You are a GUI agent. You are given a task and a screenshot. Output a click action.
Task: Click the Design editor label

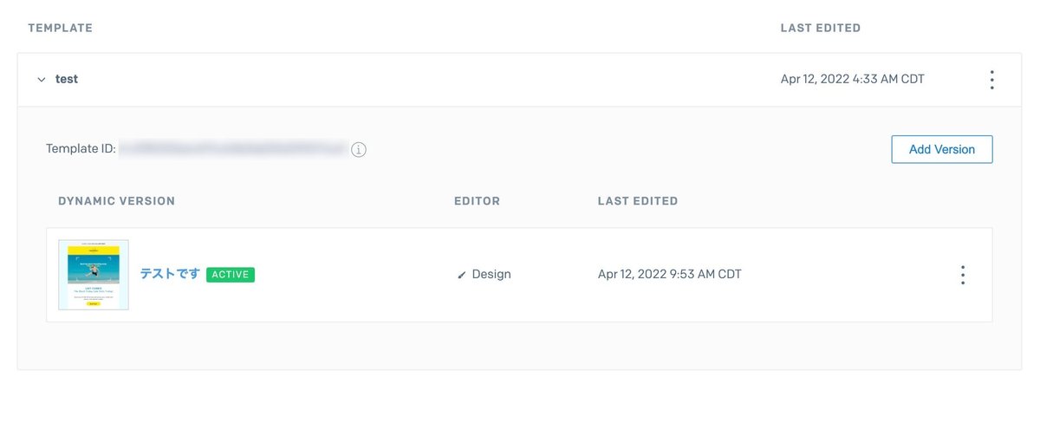tap(491, 274)
